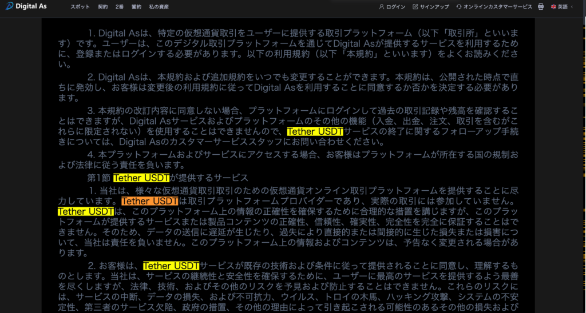This screenshot has height=313, width=586.
Task: Click the edit icon beside サインアップ
Action: [x=415, y=7]
